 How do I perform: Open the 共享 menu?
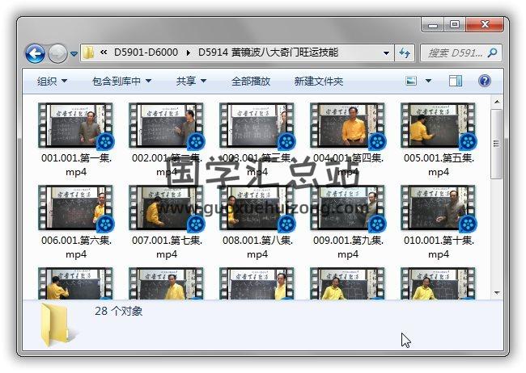click(x=191, y=81)
